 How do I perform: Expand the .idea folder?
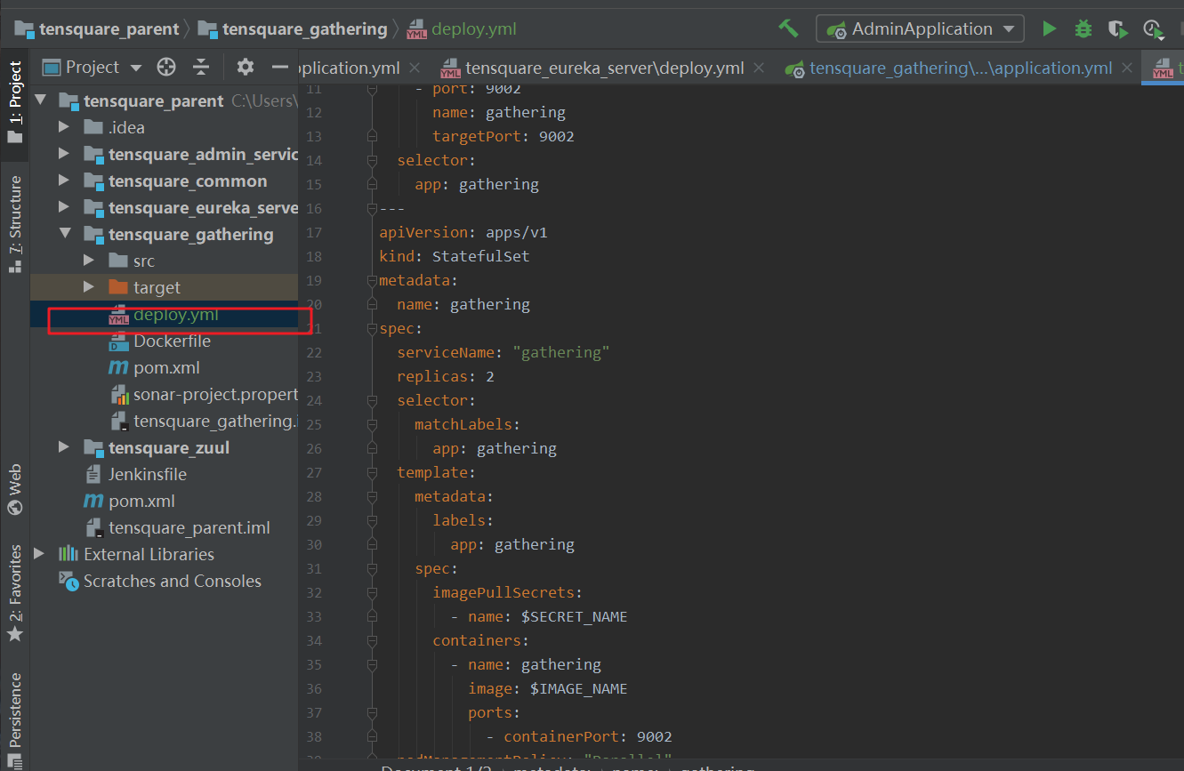(x=64, y=127)
